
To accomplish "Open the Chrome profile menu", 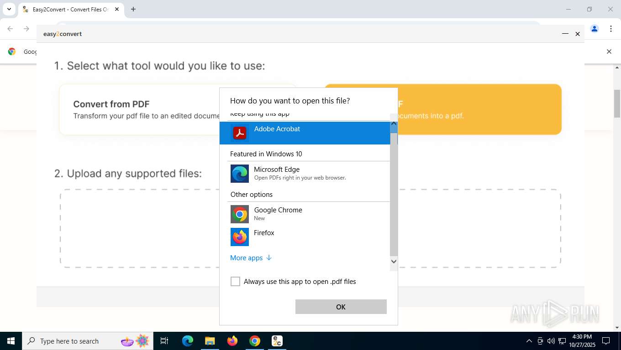I will click(x=595, y=29).
